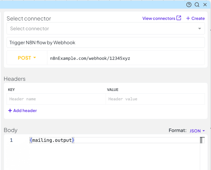211x170 pixels.
Task: Click the plus icon before Add header
Action: [10, 111]
